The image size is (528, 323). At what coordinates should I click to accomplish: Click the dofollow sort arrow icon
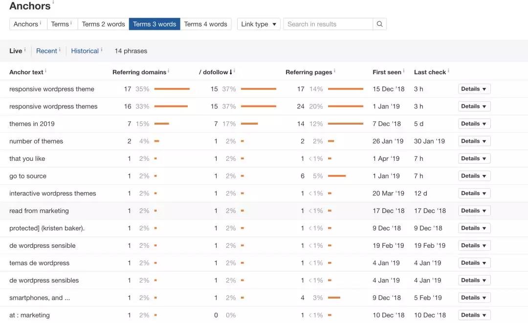[231, 72]
